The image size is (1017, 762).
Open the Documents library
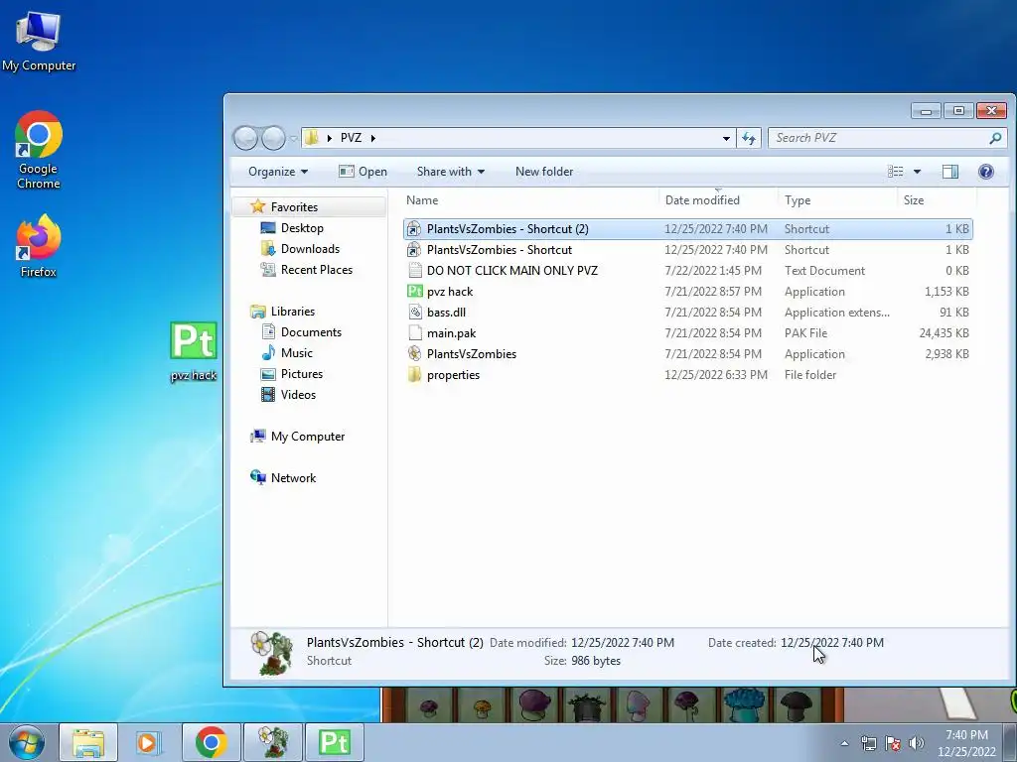pos(311,331)
